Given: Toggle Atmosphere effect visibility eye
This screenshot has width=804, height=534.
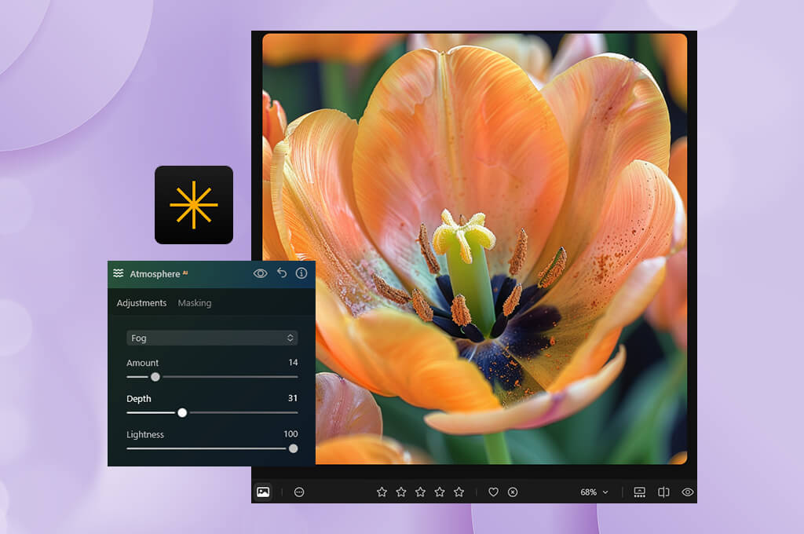Looking at the screenshot, I should coord(261,273).
